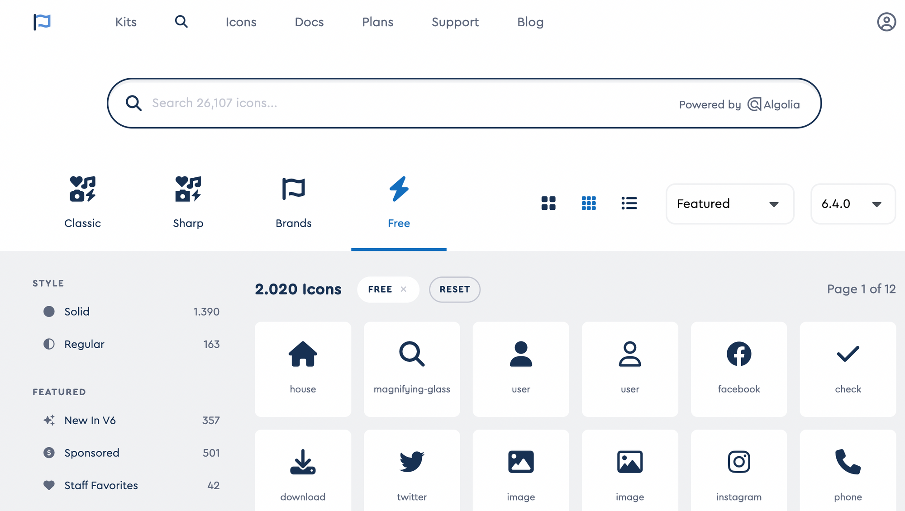Toggle the Staff Favorites filter
This screenshot has height=511, width=905.
pos(101,485)
